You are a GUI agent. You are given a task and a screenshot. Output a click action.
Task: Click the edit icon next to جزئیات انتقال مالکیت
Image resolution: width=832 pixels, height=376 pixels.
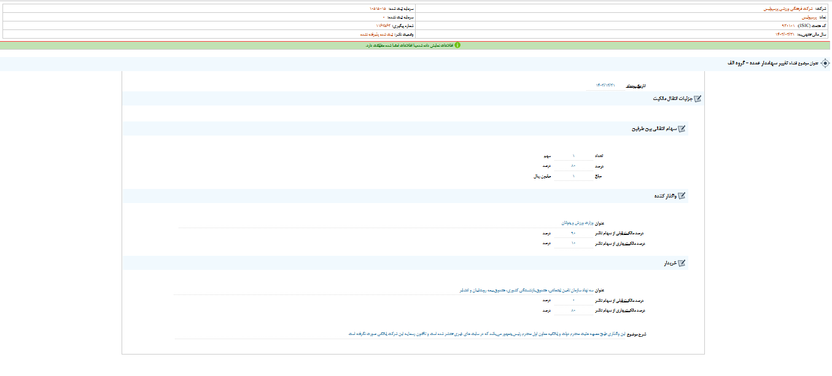click(x=697, y=99)
